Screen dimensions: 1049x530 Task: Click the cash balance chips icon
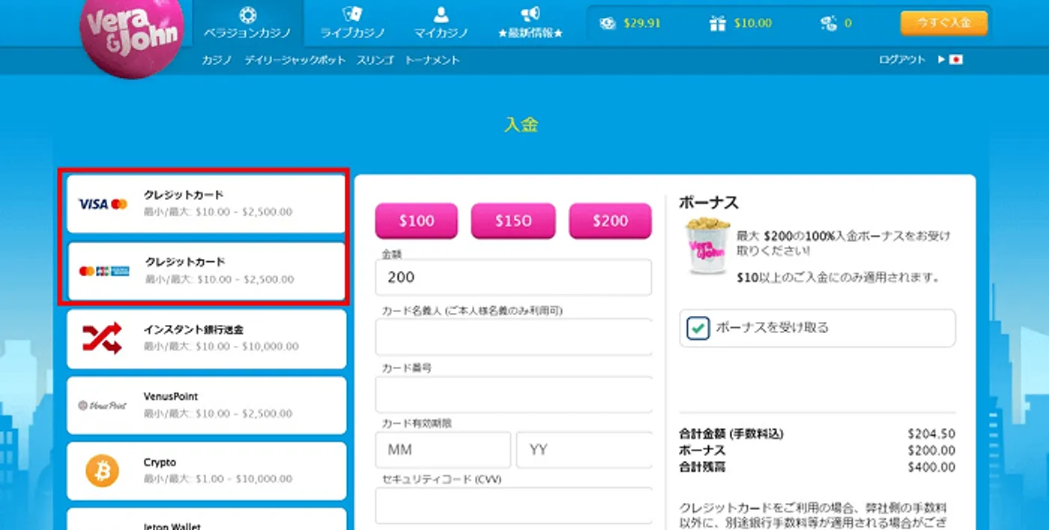coord(608,23)
